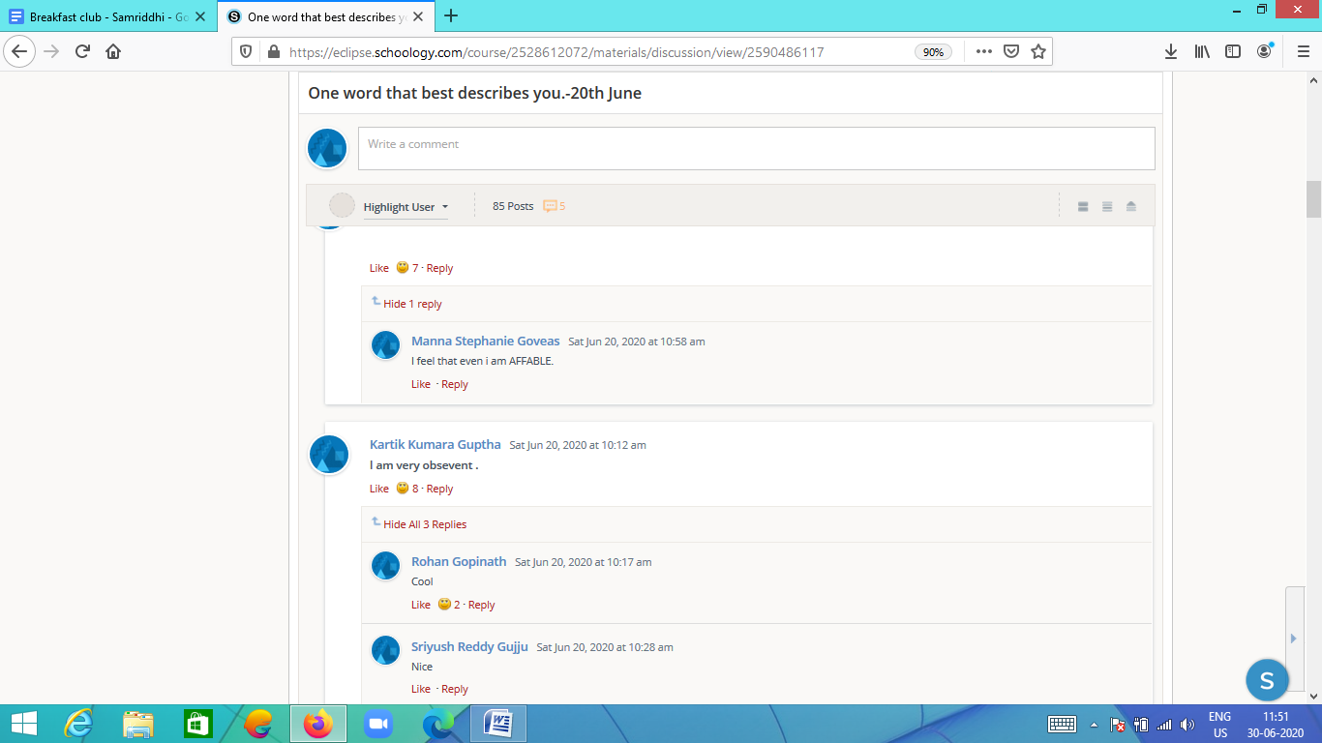Show hidden system tray icons

[x=1094, y=725]
